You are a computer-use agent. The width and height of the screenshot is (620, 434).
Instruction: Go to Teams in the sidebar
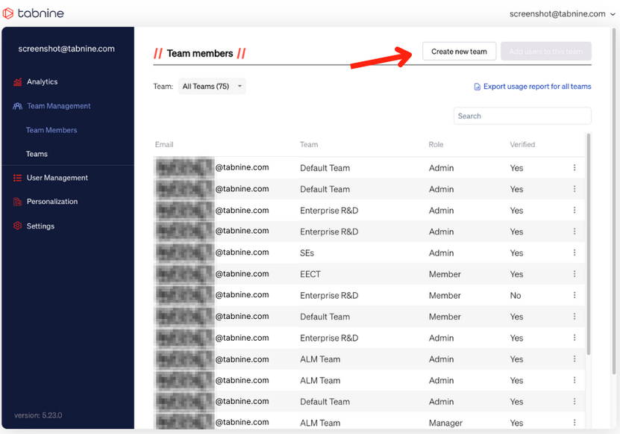[37, 154]
